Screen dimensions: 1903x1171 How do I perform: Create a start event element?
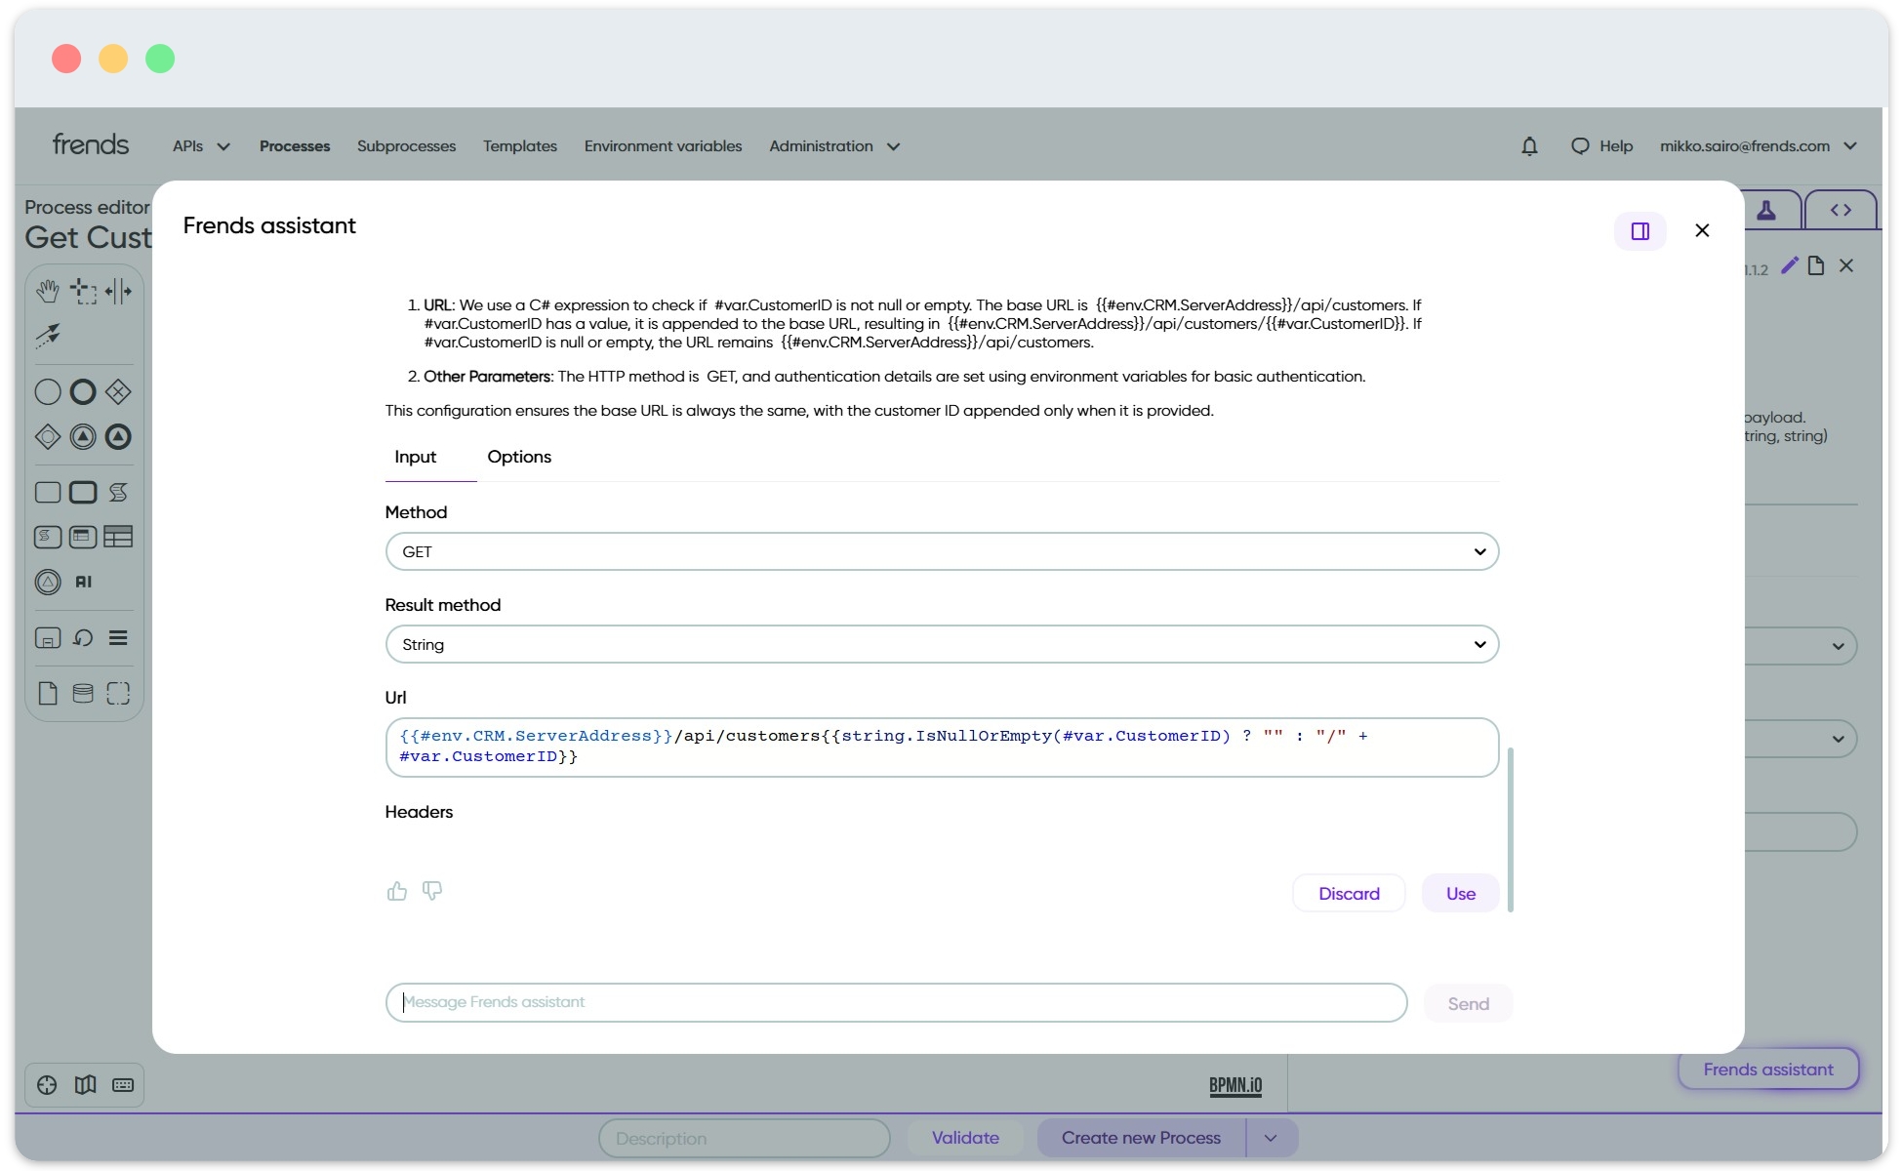pos(47,391)
